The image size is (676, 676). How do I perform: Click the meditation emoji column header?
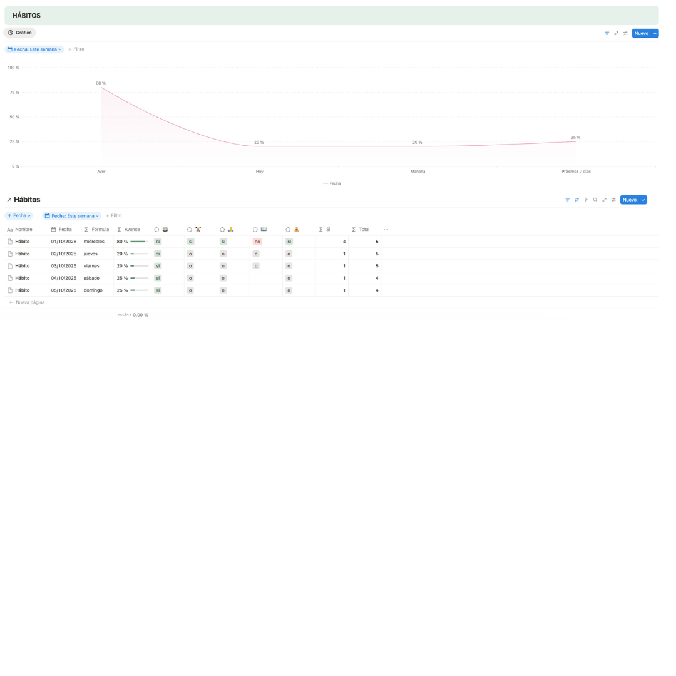(x=299, y=229)
